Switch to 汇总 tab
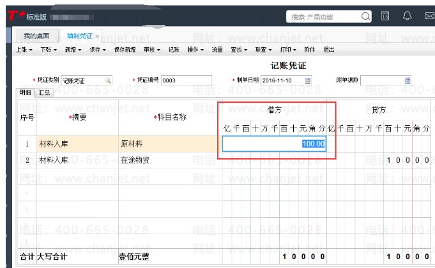The image size is (435, 268). [44, 93]
